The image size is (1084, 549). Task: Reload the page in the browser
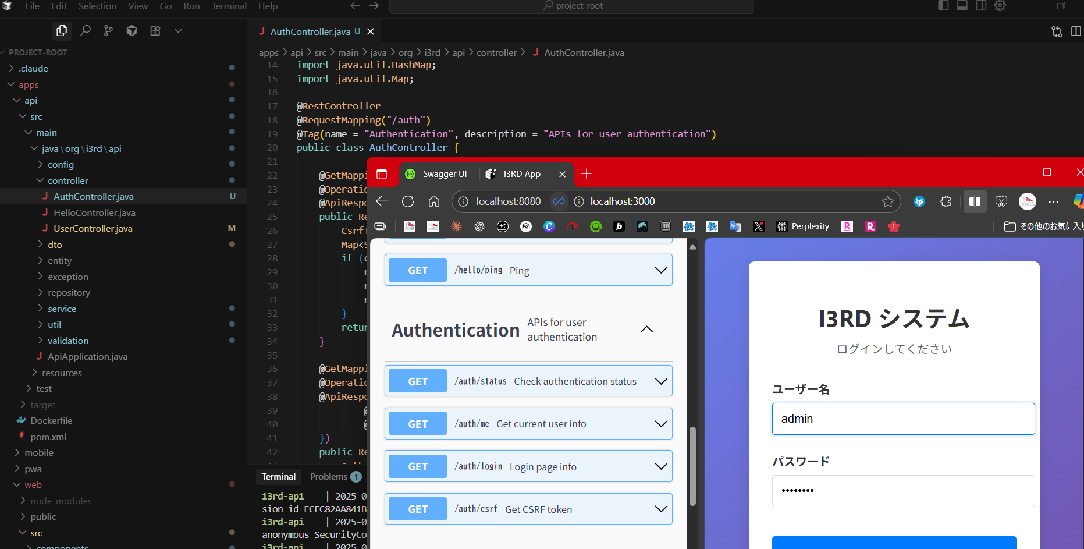(x=408, y=201)
